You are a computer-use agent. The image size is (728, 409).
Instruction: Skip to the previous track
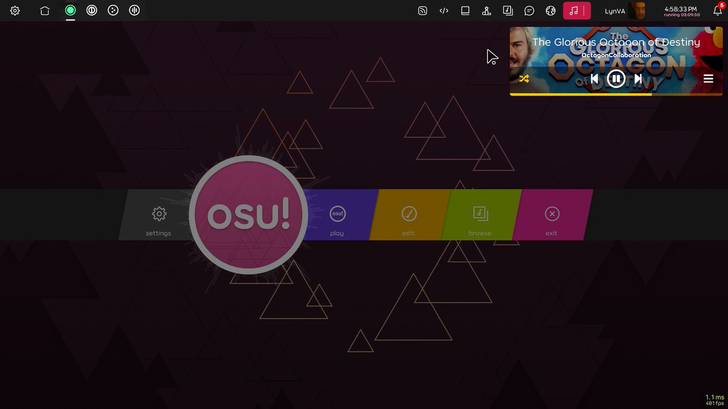[x=595, y=79]
